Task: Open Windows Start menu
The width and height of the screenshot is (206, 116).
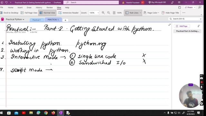Action: point(1,113)
